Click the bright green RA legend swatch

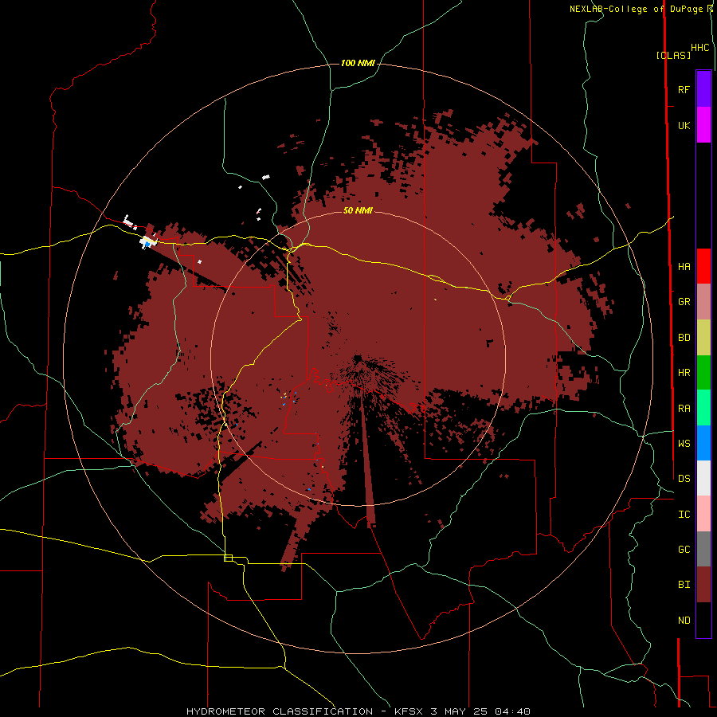pyautogui.click(x=703, y=408)
